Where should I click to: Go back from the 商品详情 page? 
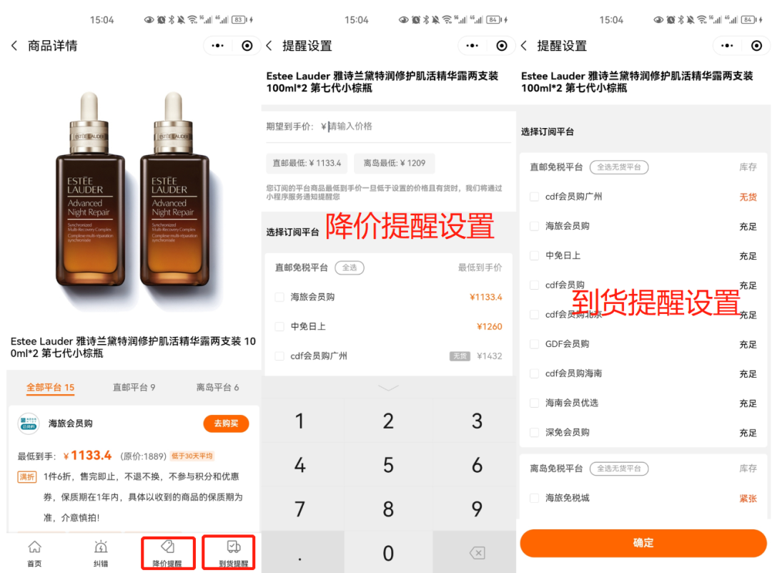pyautogui.click(x=14, y=46)
